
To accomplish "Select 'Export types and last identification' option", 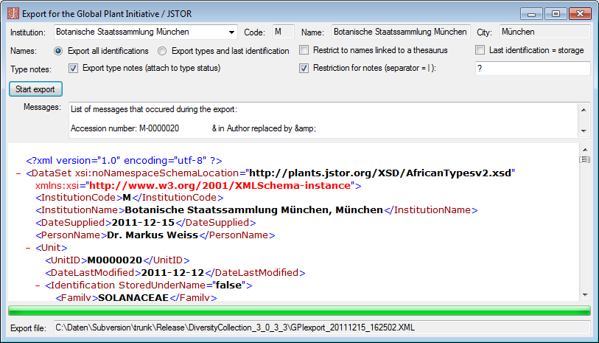I will 162,51.
